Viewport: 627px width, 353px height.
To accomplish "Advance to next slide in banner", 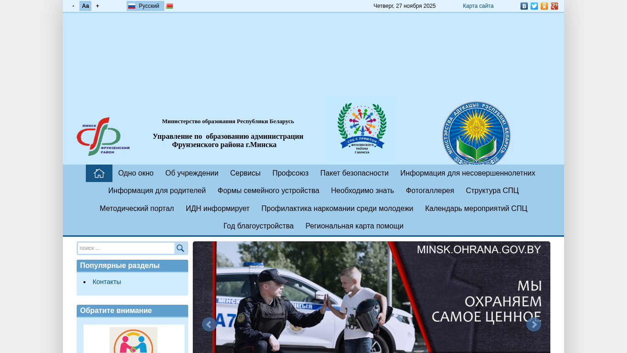I will [x=533, y=325].
